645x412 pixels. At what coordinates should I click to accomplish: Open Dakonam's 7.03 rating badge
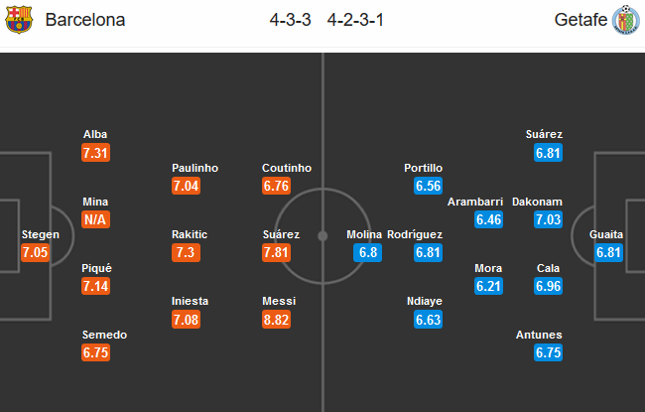coord(549,219)
